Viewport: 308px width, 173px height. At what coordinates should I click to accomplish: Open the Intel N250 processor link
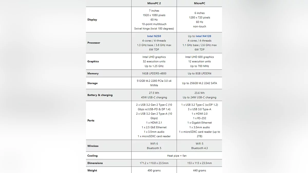pos(154,36)
